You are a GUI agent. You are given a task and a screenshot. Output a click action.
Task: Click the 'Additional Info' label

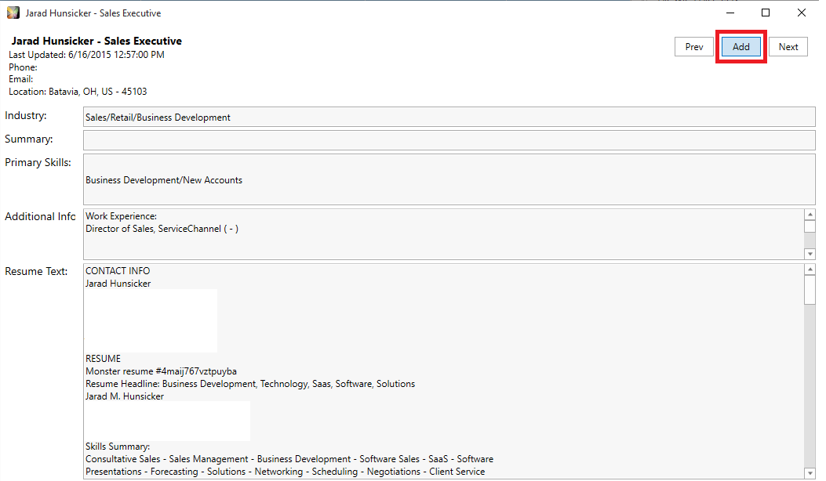tap(40, 217)
